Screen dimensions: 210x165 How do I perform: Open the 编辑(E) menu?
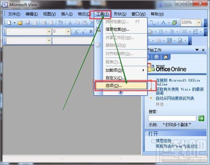tap(31, 14)
